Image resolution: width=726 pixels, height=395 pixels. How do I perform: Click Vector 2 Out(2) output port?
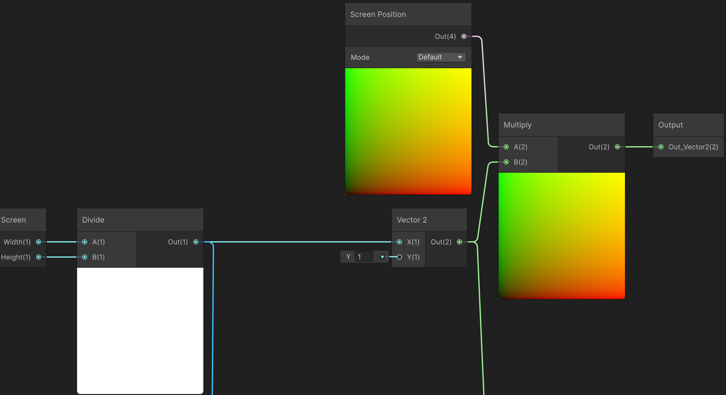(459, 242)
